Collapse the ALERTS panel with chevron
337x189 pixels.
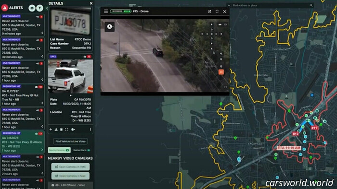pyautogui.click(x=47, y=8)
